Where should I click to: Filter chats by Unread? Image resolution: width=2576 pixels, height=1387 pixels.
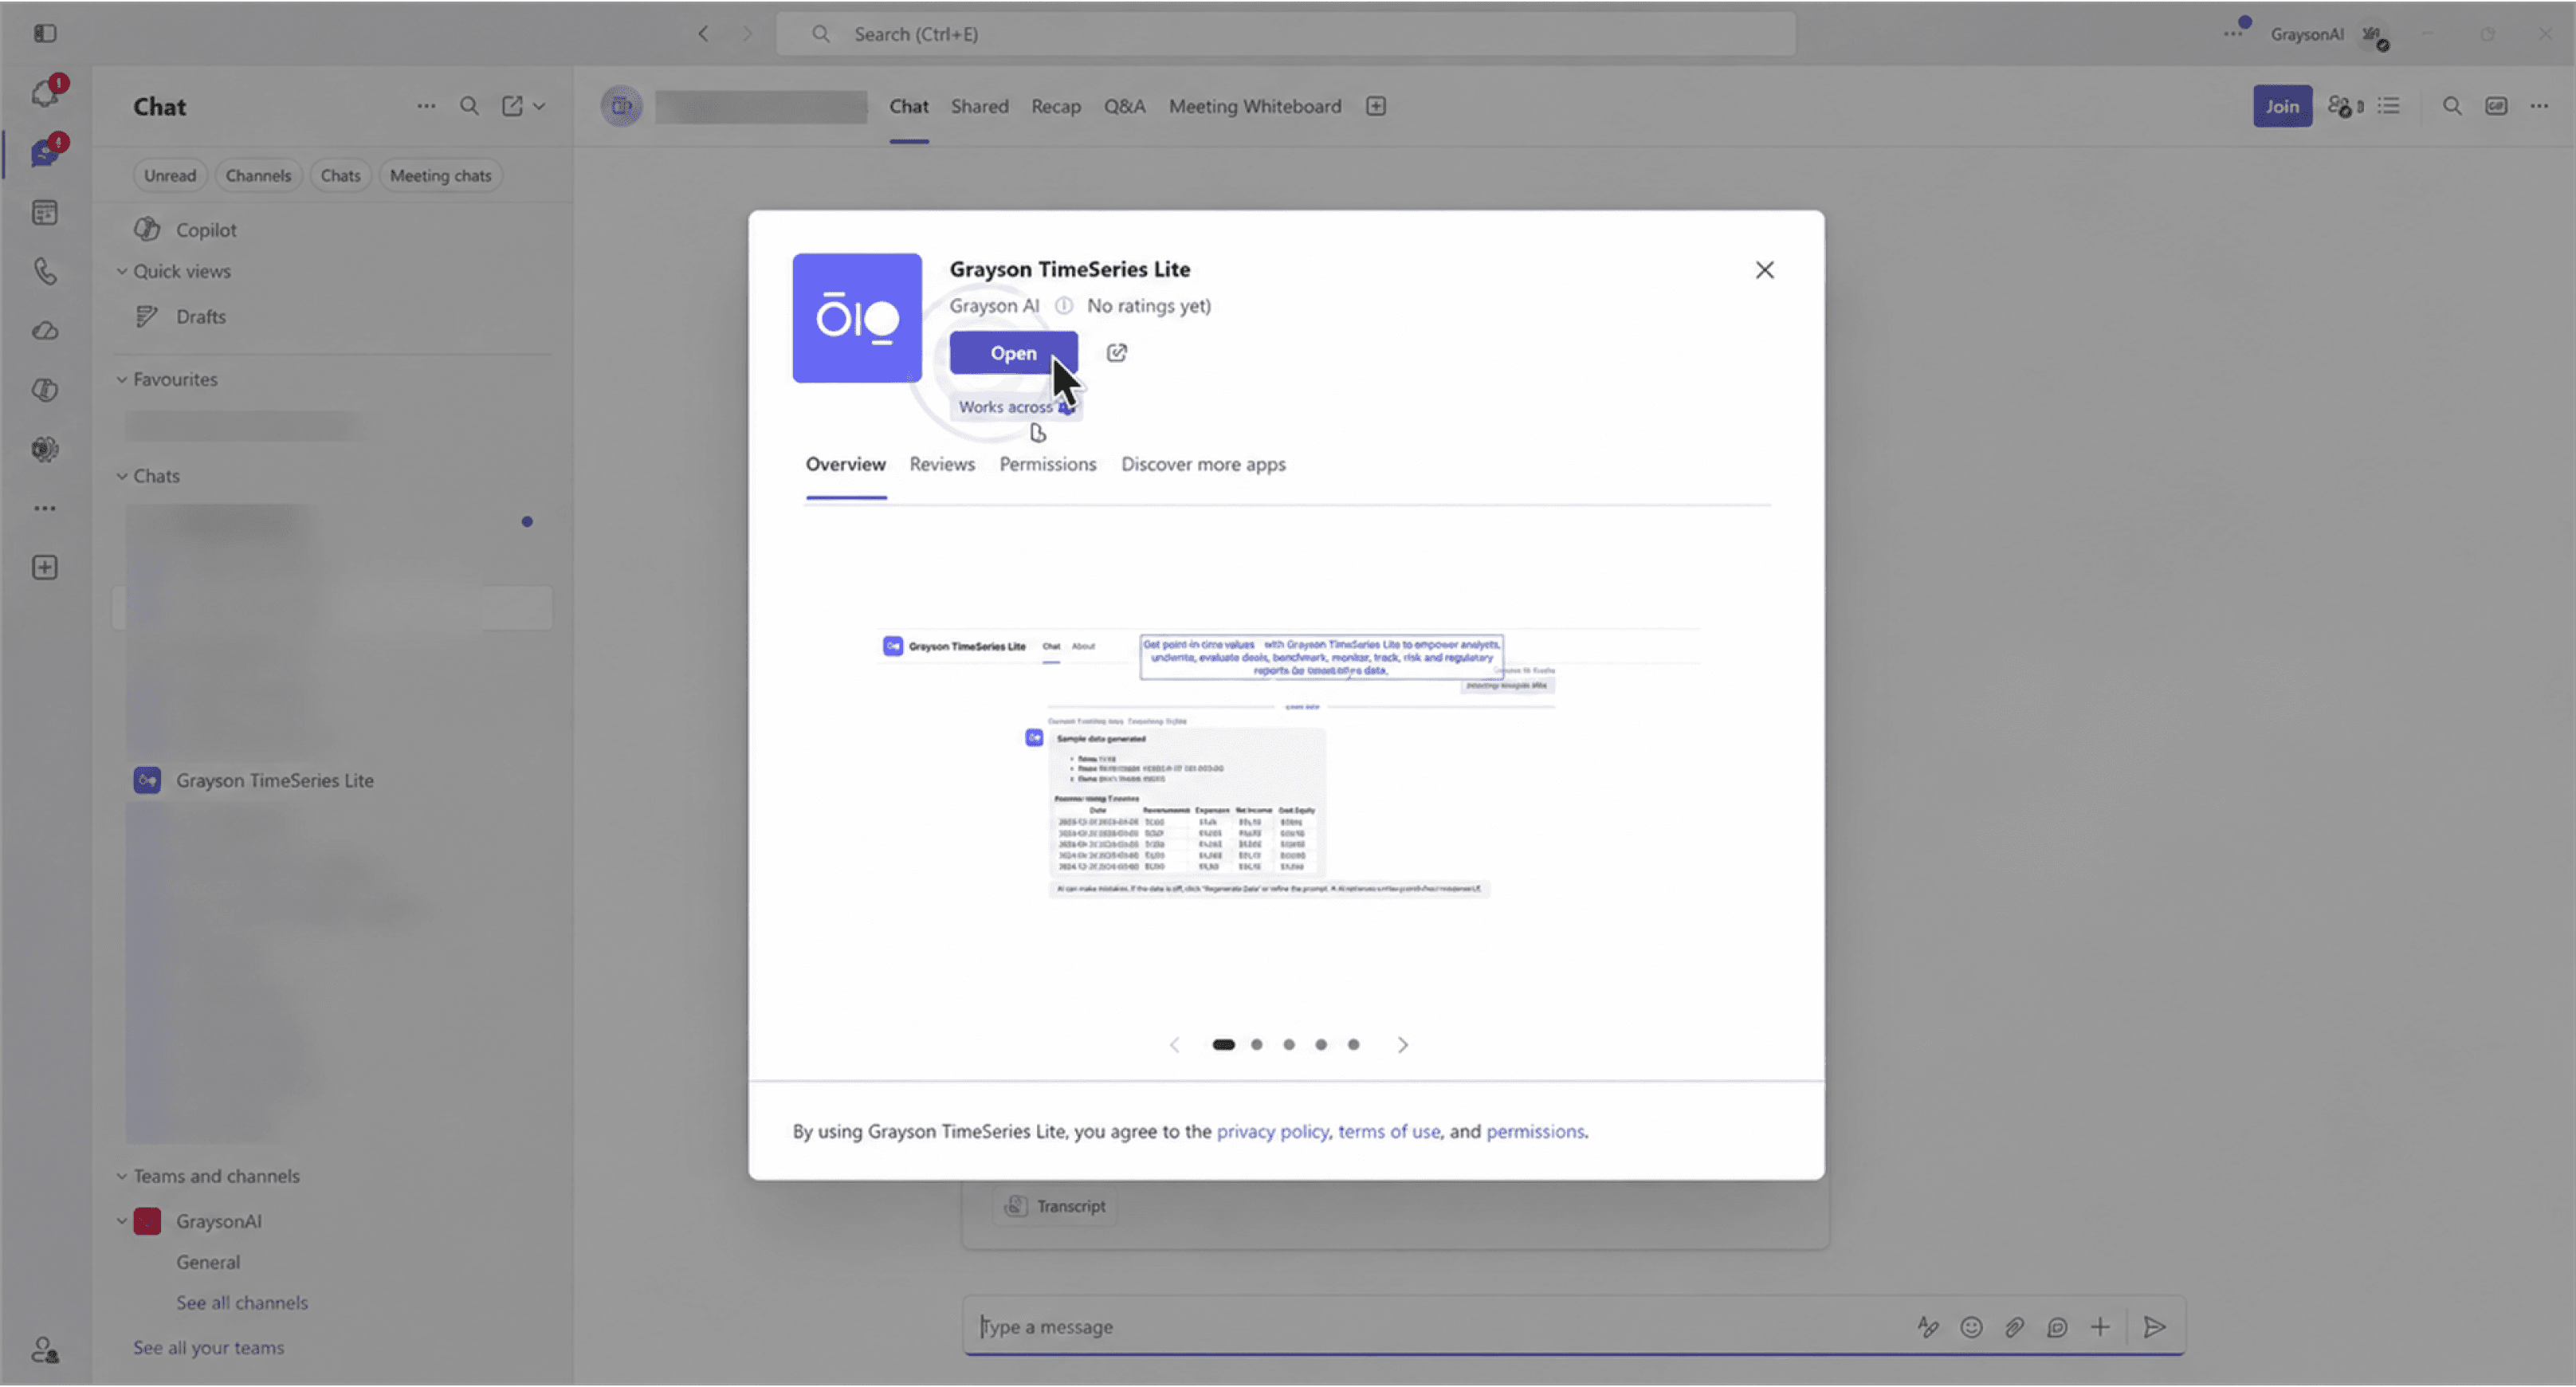click(170, 176)
